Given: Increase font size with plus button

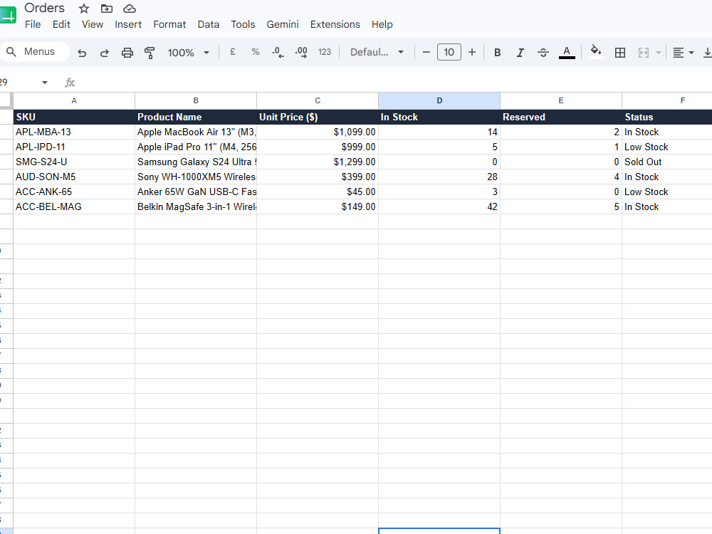Looking at the screenshot, I should click(472, 52).
